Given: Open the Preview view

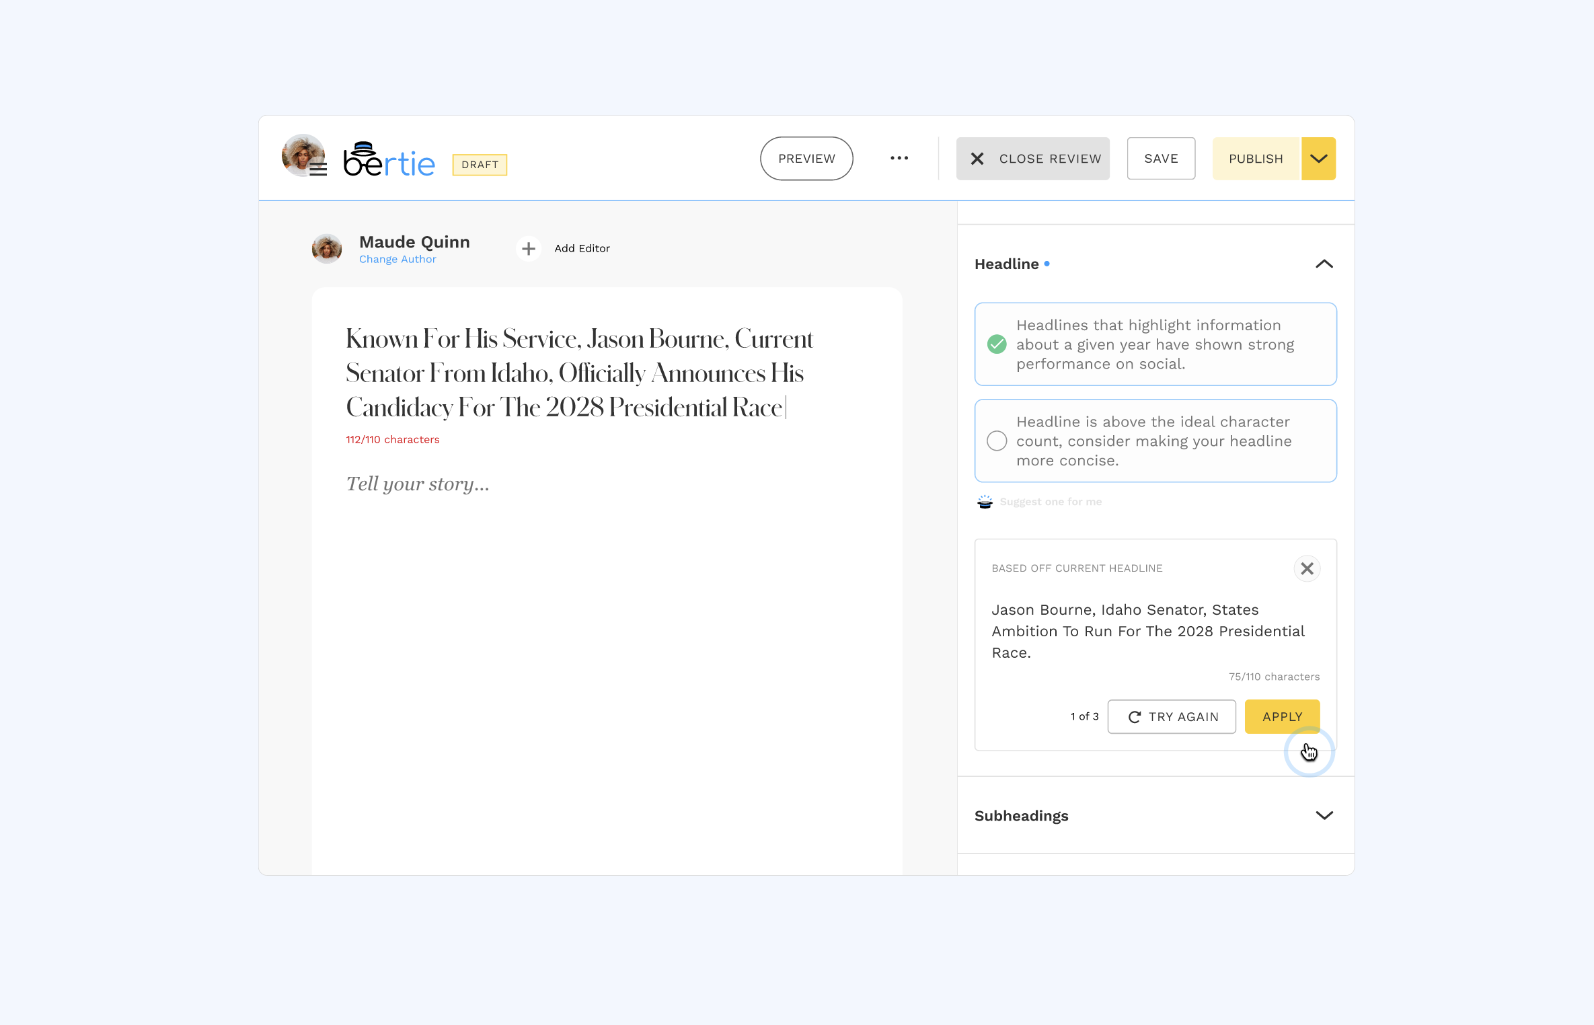Looking at the screenshot, I should [806, 159].
